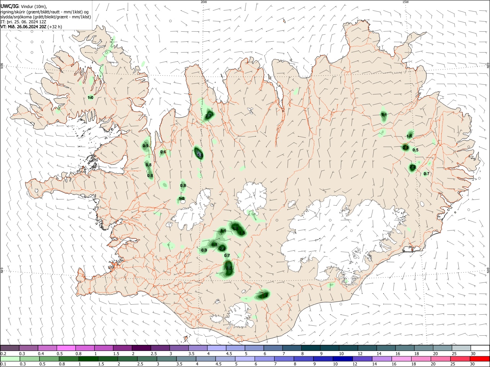Select the upper legend swatch between 1 and 1.5
This screenshot has width=490, height=367.
(x=103, y=348)
